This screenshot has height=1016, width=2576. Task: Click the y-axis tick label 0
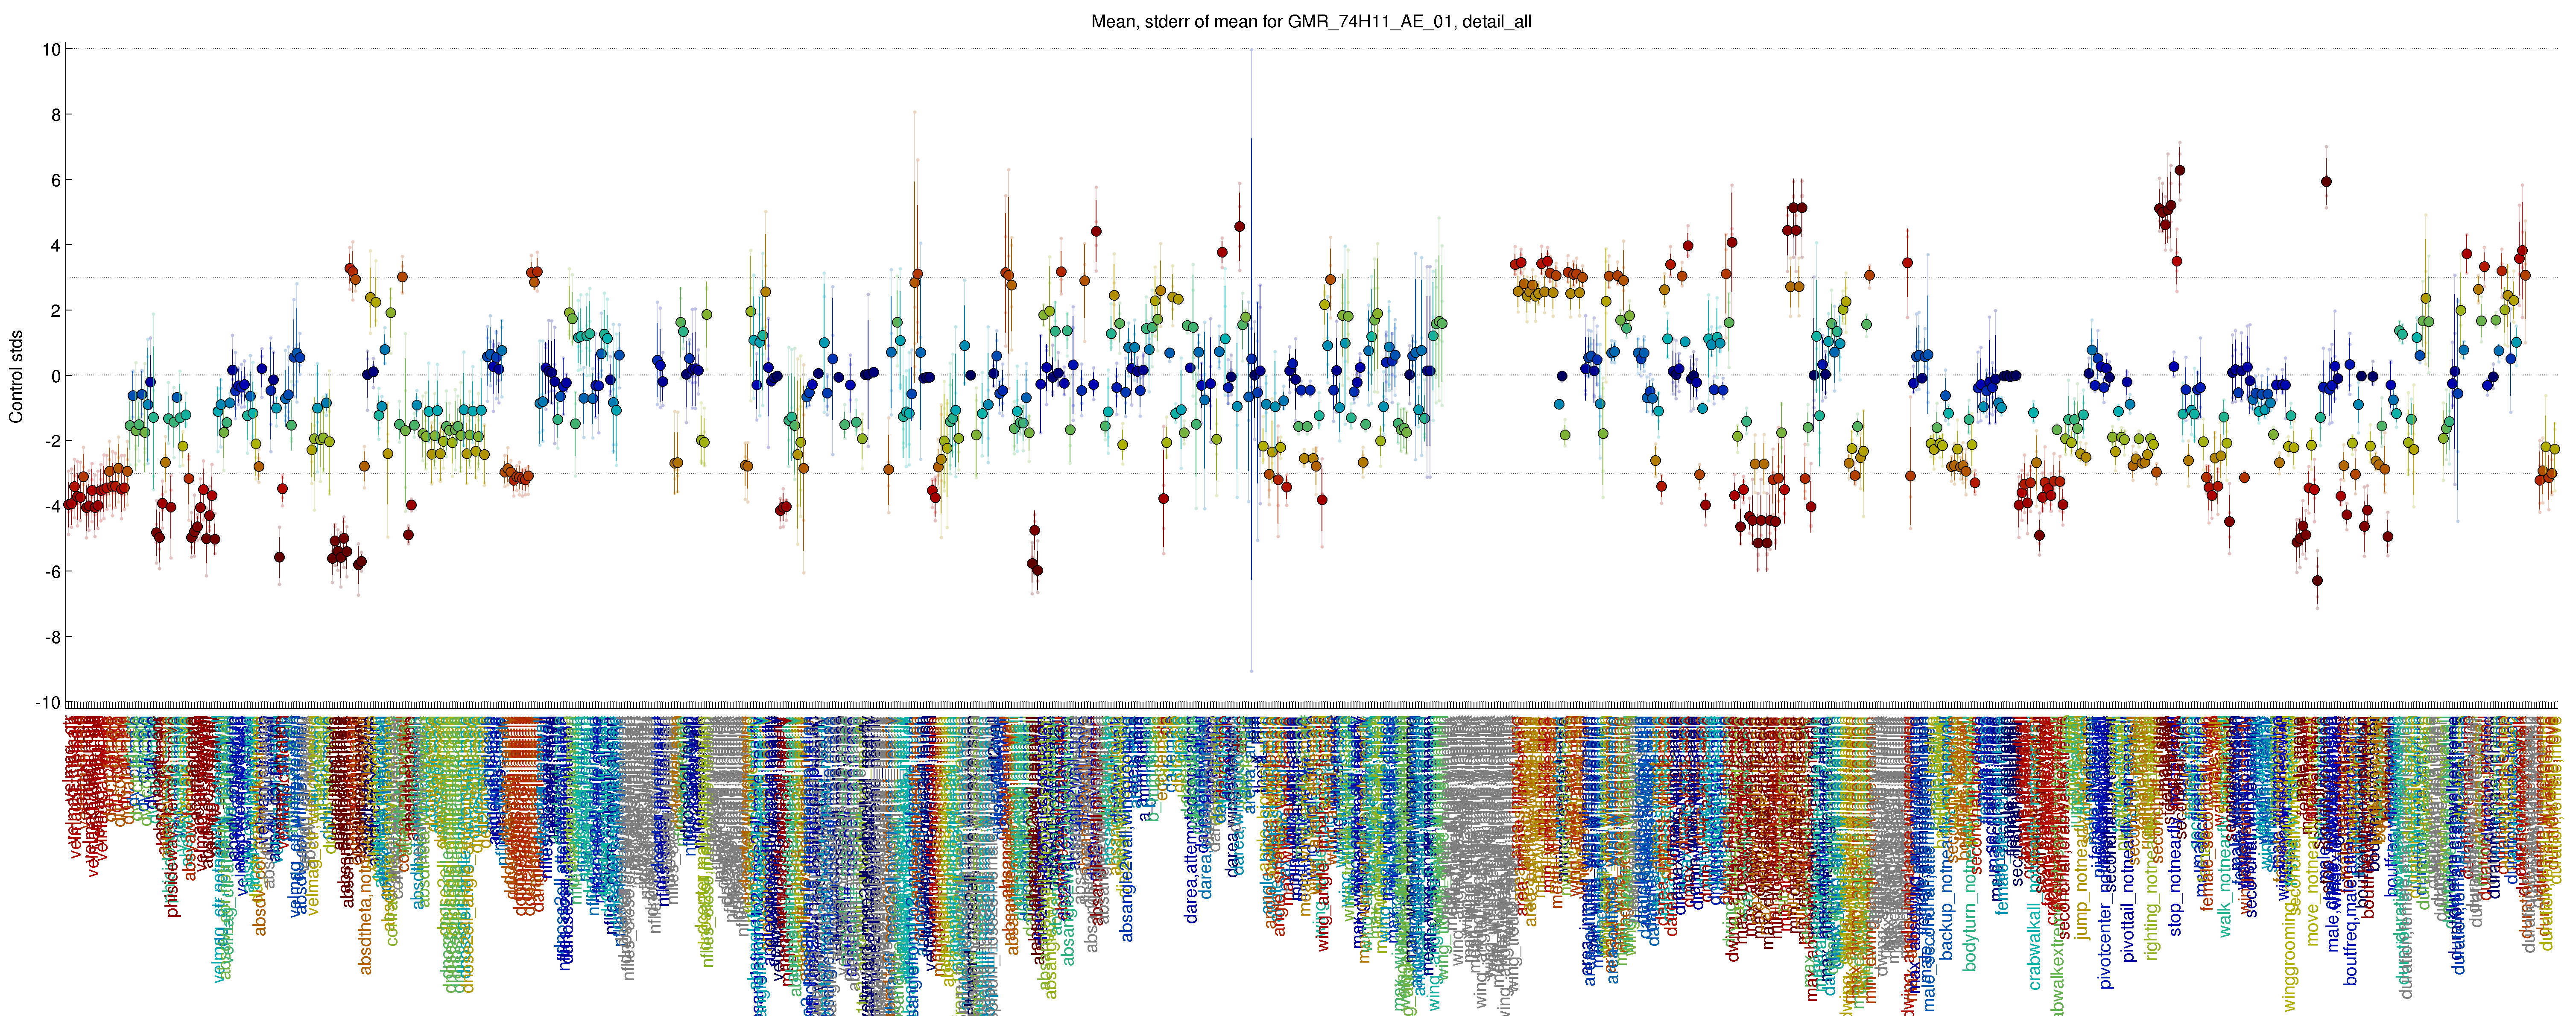pos(56,376)
